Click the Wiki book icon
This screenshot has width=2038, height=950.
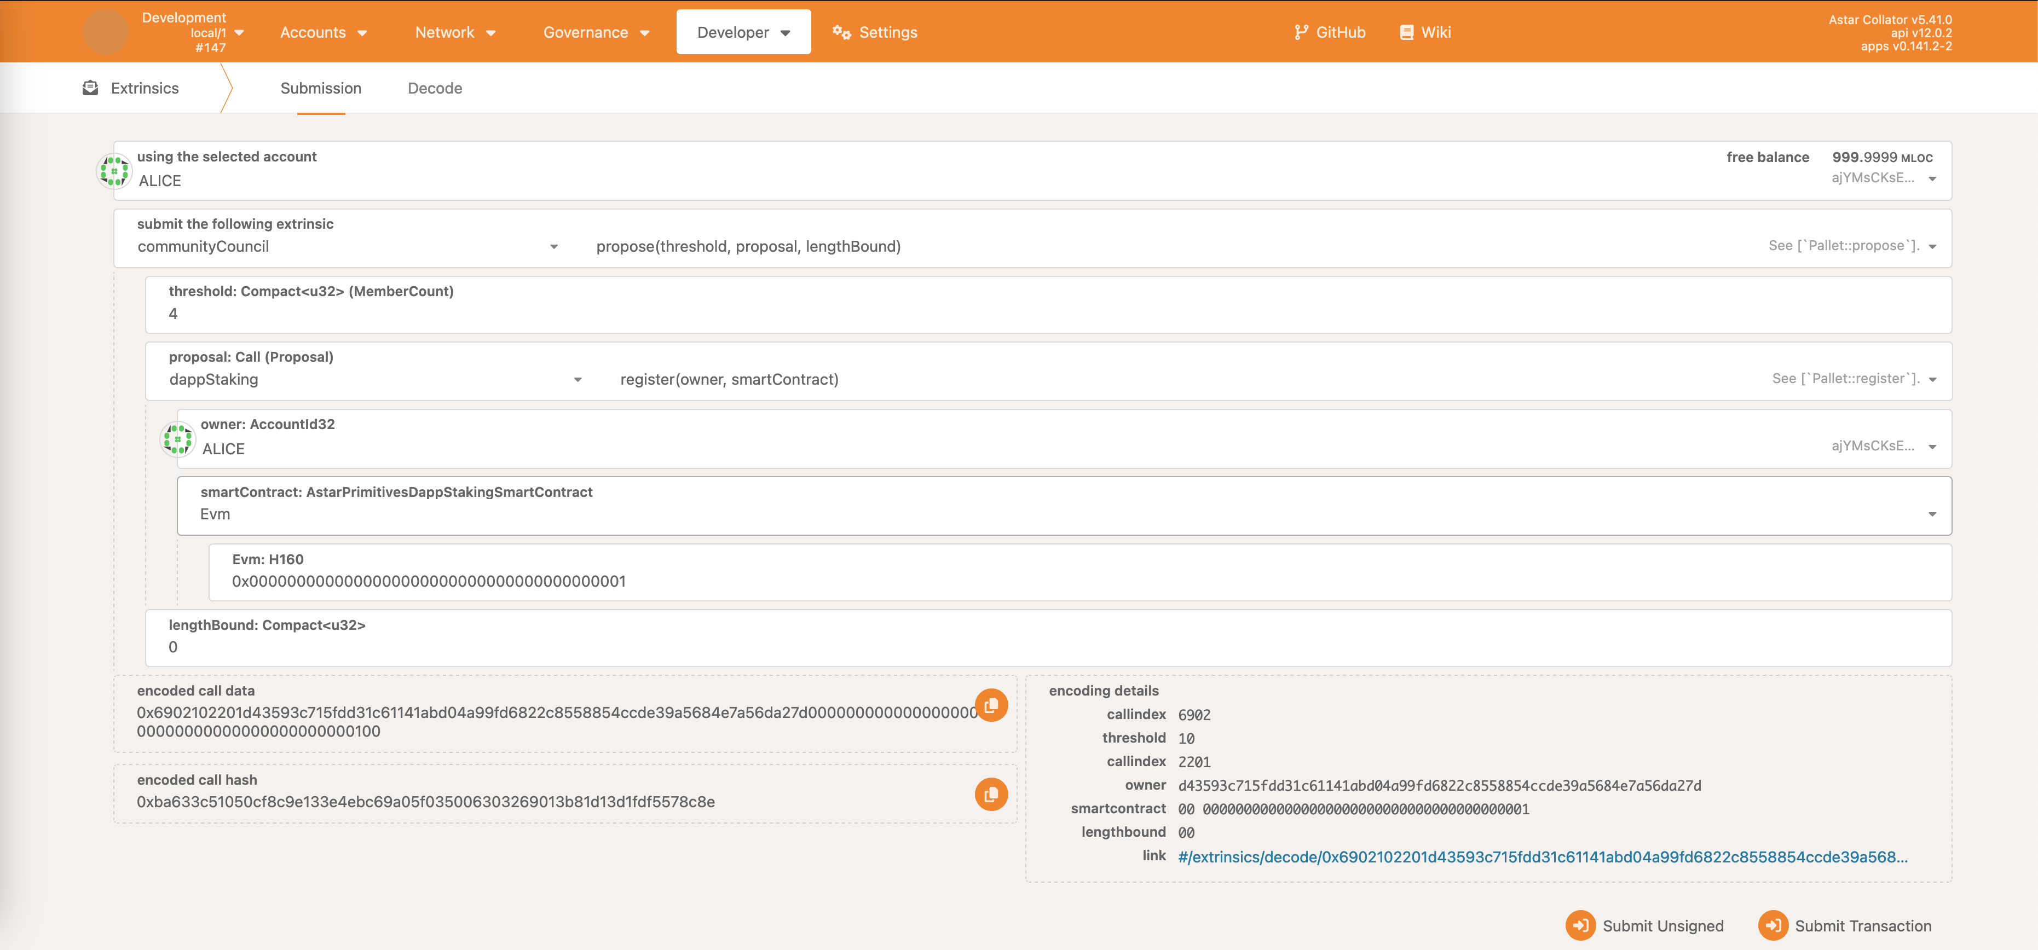pyautogui.click(x=1406, y=32)
